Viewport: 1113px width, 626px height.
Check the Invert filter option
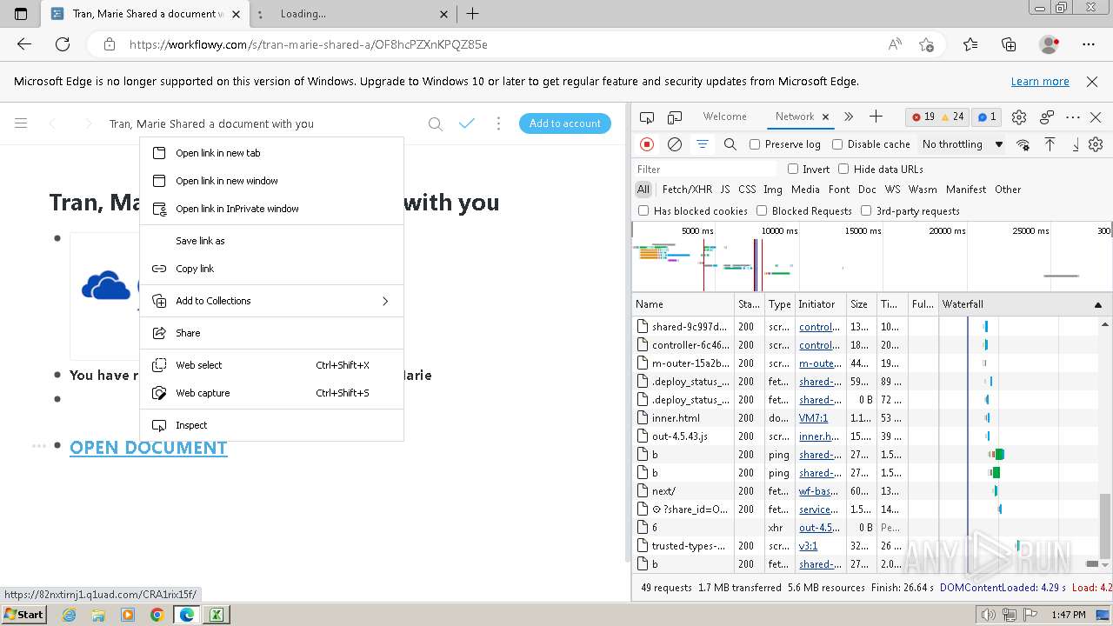(793, 169)
